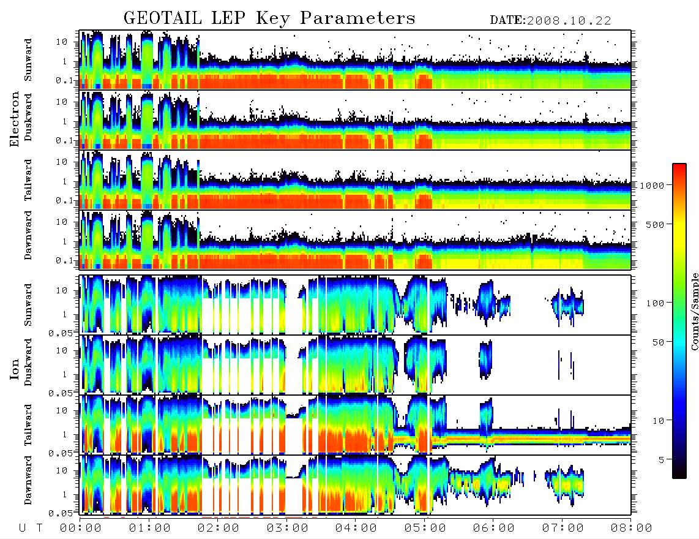Viewport: 699px width, 539px height.
Task: Click the 08:00 time tick label
Action: click(632, 528)
